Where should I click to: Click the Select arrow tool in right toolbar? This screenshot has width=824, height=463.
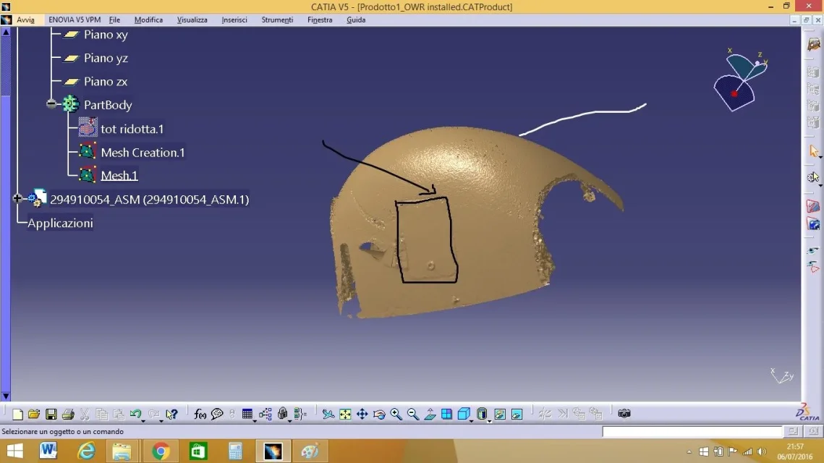[813, 151]
